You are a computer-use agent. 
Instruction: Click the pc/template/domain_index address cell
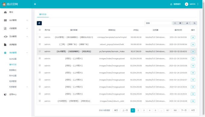[112, 52]
